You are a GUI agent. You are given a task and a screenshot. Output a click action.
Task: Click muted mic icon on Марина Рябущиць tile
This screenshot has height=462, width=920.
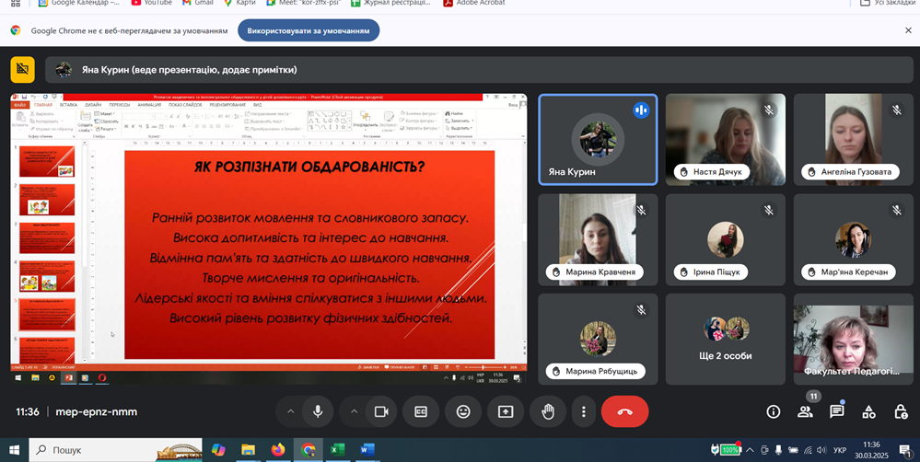[x=641, y=309]
